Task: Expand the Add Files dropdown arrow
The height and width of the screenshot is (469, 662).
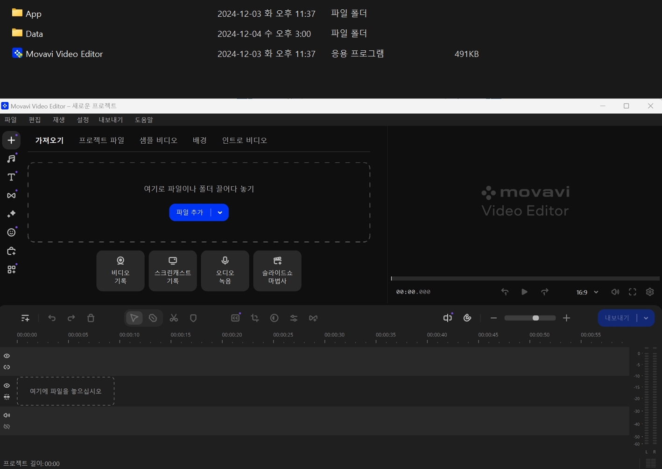Action: tap(220, 212)
